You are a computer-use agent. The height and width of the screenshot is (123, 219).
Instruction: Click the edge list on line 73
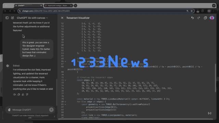118,83
